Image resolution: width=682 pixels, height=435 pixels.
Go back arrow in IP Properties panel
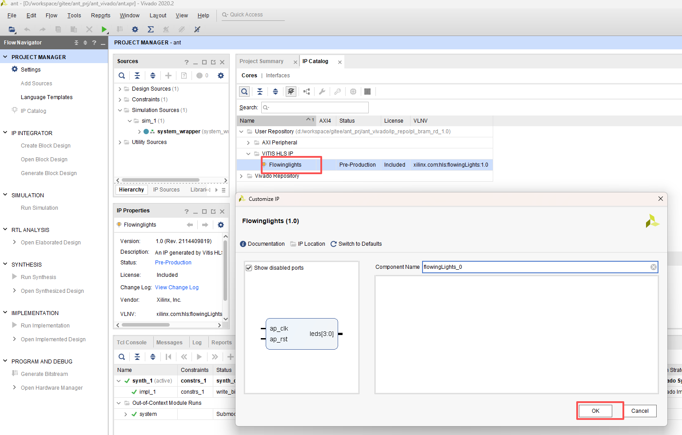pos(190,225)
